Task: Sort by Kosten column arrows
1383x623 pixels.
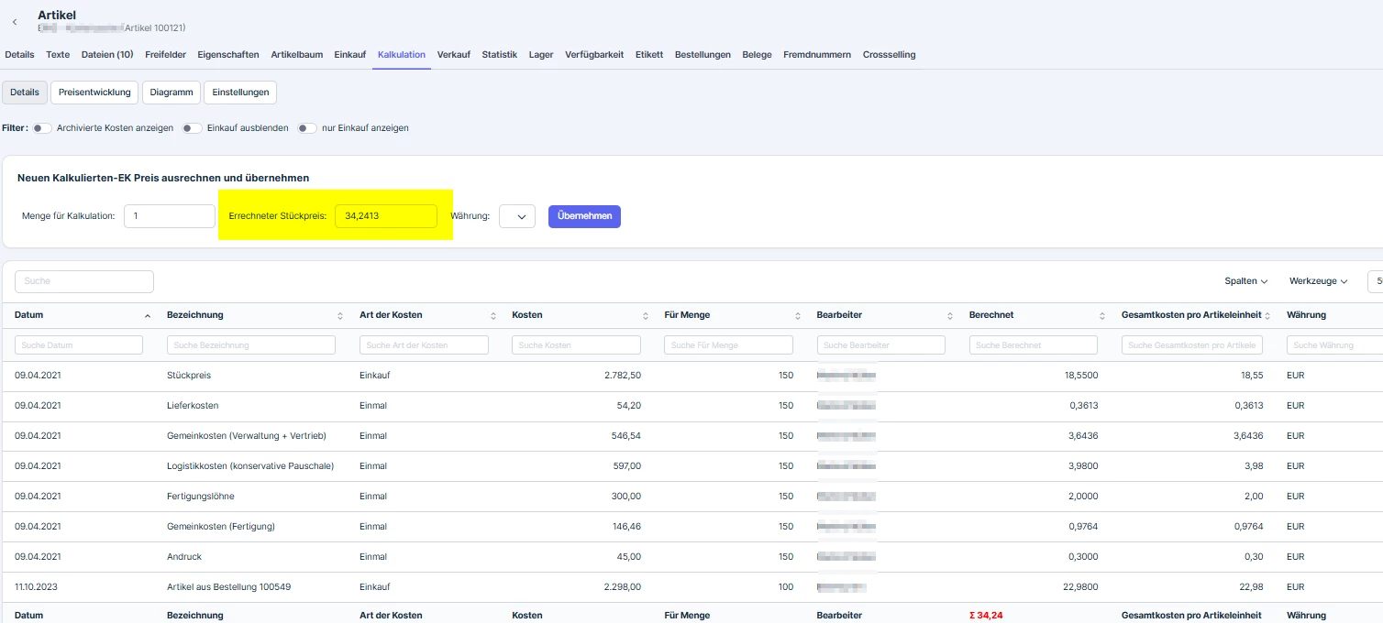Action: (x=645, y=315)
